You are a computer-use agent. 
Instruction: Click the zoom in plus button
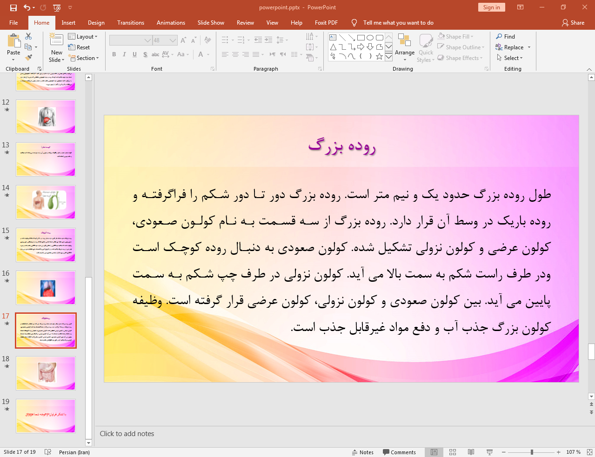(x=559, y=452)
